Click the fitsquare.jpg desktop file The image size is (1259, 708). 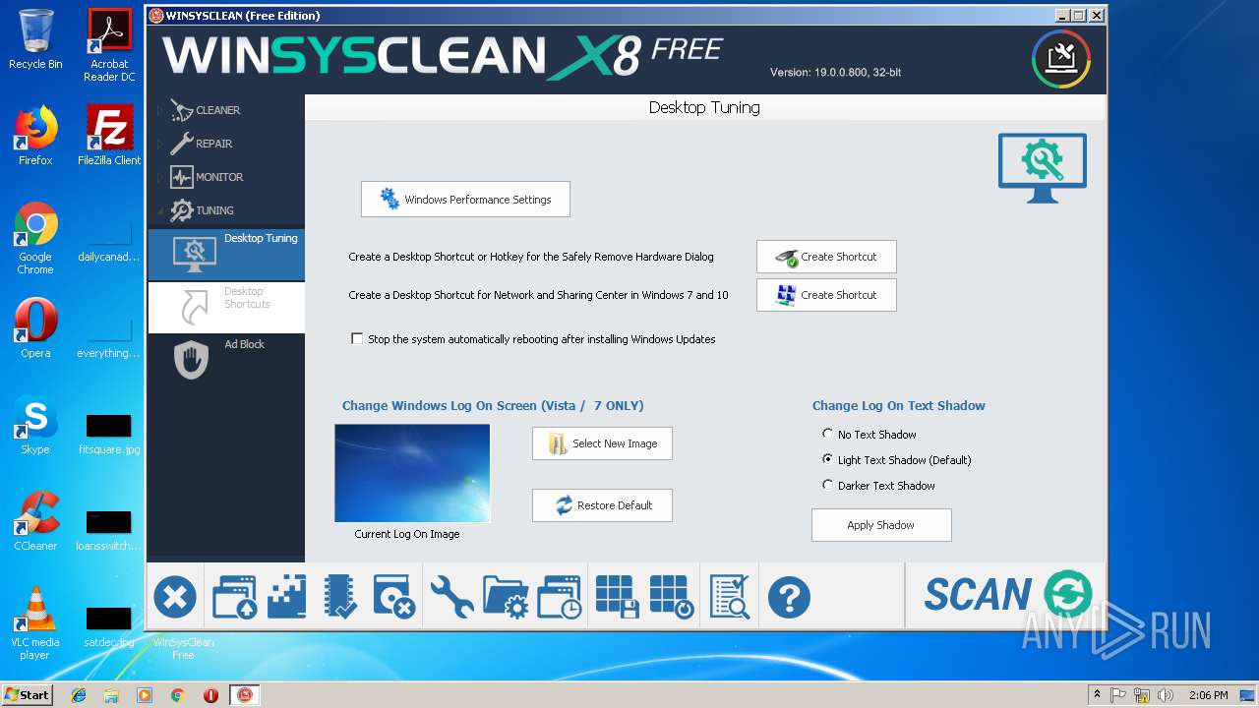pyautogui.click(x=109, y=434)
